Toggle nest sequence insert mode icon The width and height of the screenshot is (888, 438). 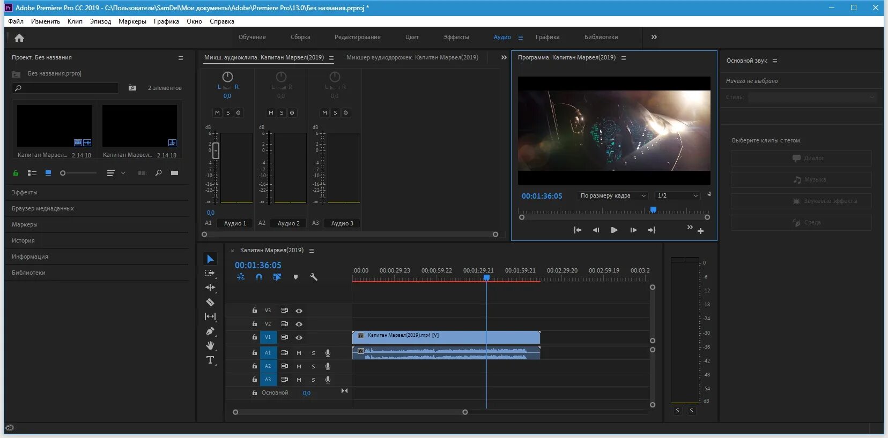pos(241,277)
